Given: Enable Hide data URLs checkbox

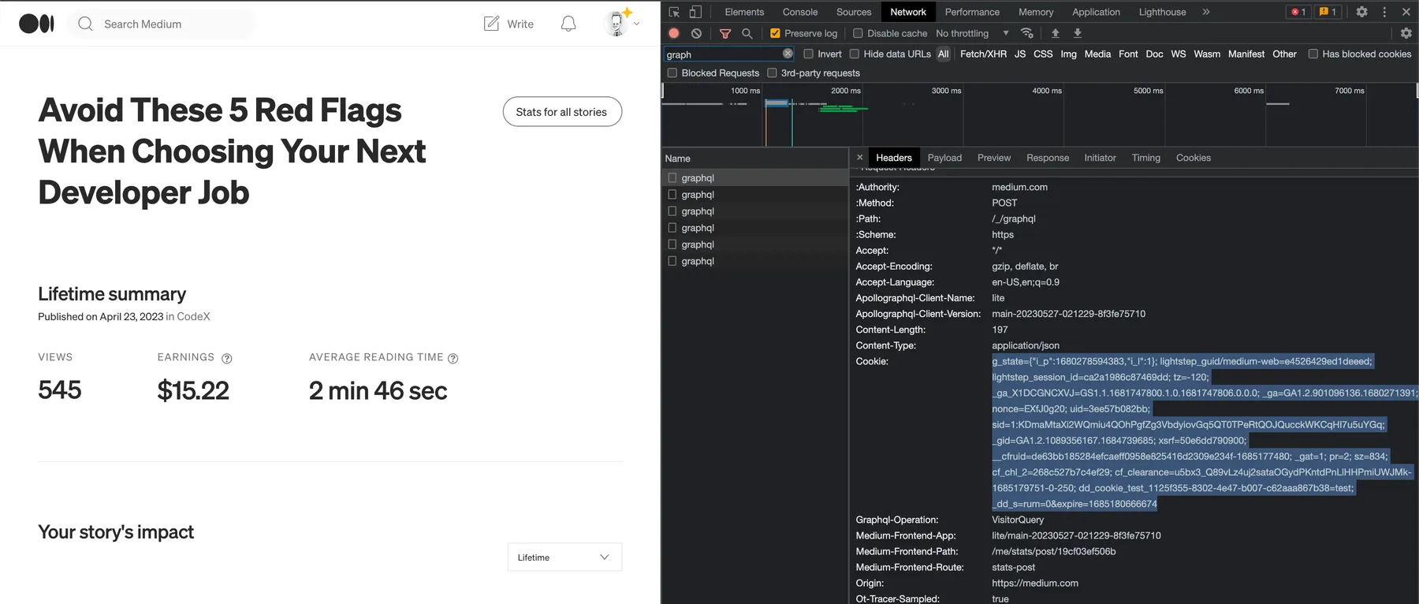Looking at the screenshot, I should point(854,54).
